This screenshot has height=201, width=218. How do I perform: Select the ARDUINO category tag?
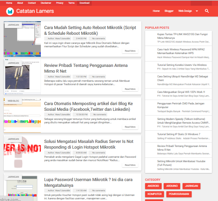(x=172, y=186)
